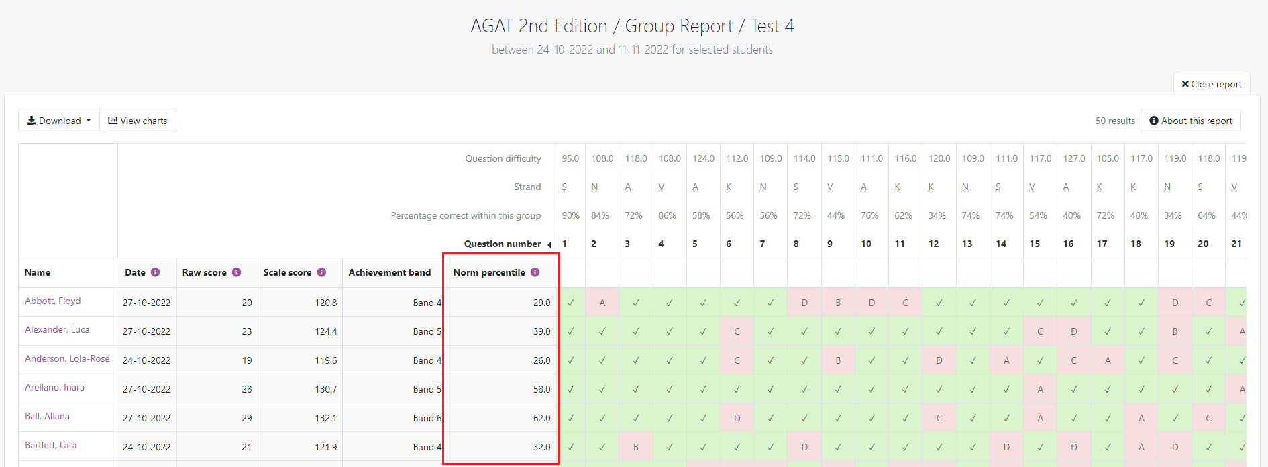Click Abbott's incorrect answer A for question 2
1268x467 pixels.
pyautogui.click(x=602, y=303)
